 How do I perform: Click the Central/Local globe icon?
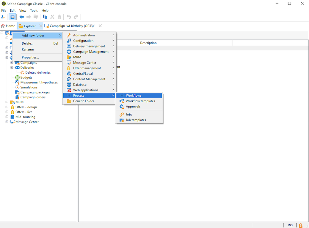[x=69, y=74]
